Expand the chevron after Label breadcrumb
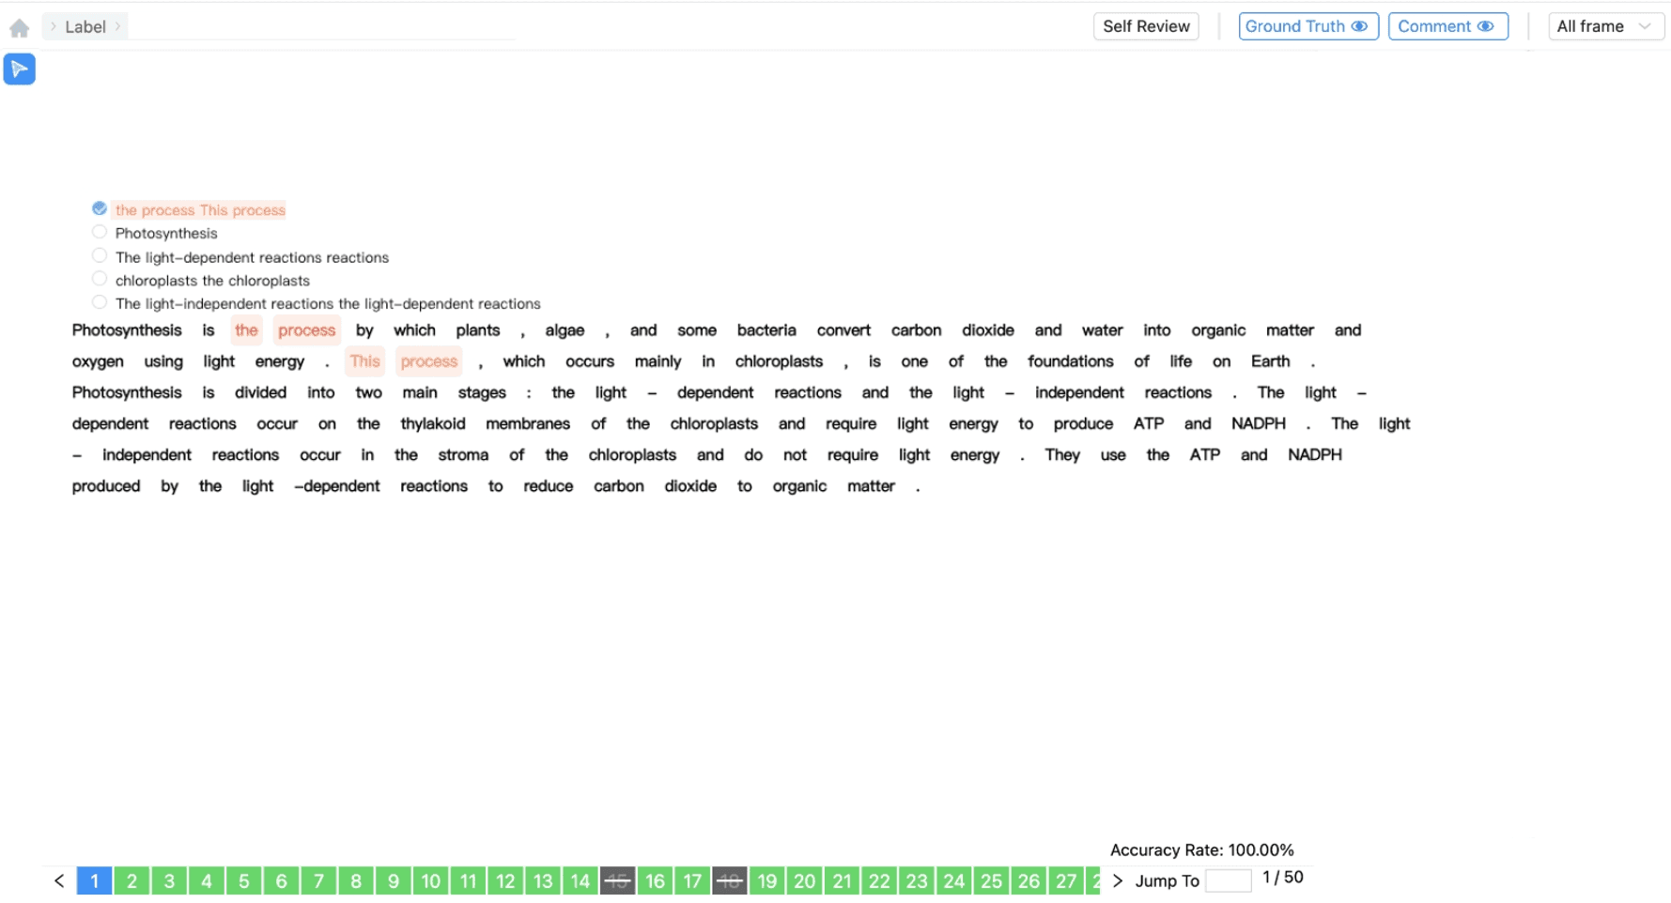 117,26
